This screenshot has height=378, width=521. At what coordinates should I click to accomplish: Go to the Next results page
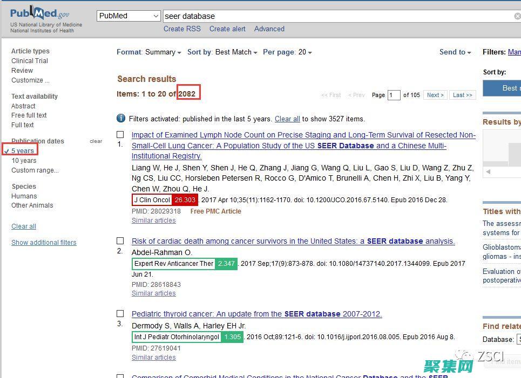click(x=435, y=95)
